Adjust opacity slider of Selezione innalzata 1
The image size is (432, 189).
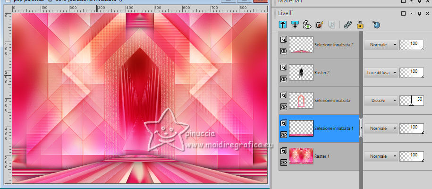tap(412, 129)
